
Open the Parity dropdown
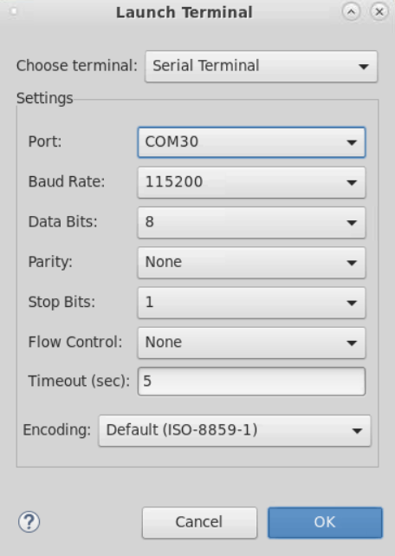[x=251, y=263]
